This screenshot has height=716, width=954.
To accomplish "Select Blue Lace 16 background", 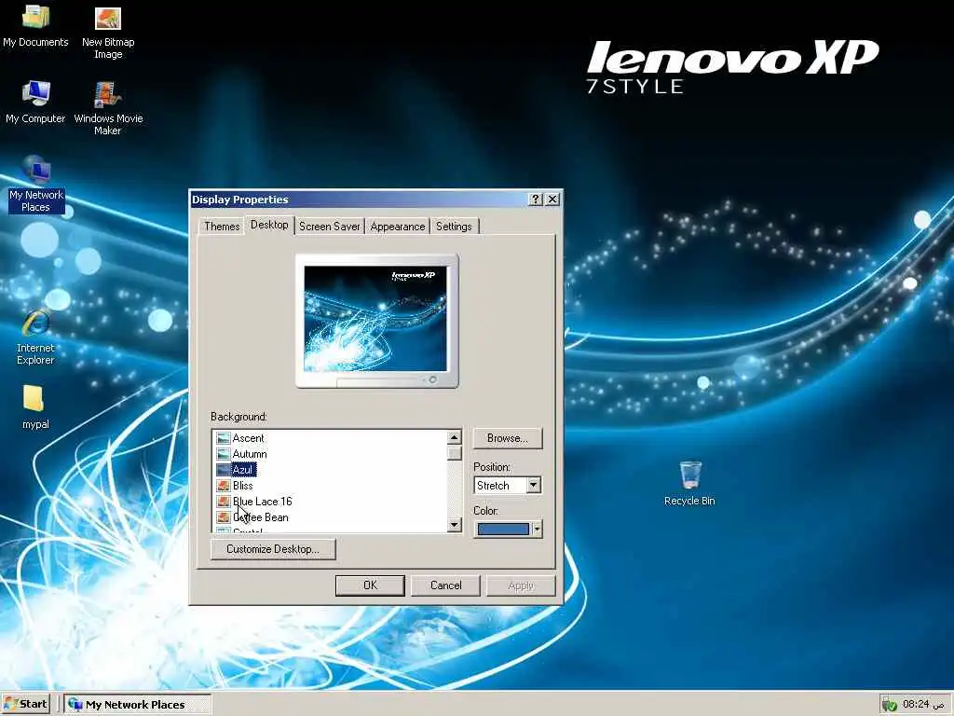I will 262,501.
